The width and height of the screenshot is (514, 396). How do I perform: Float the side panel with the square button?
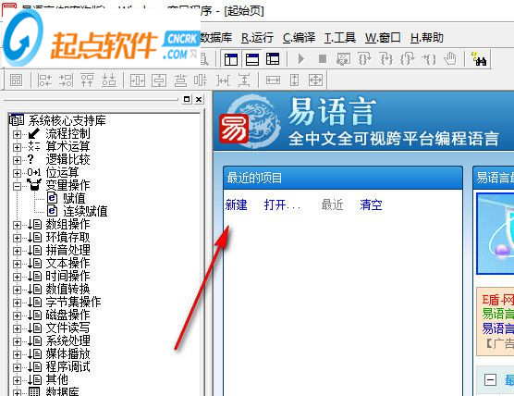tap(187, 99)
